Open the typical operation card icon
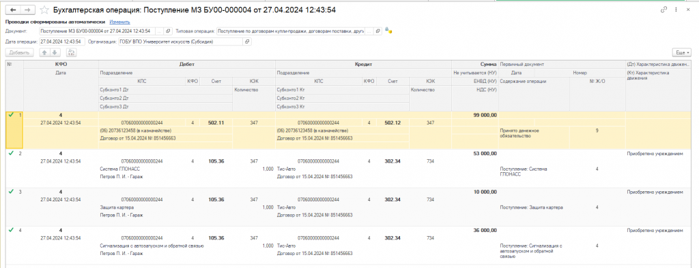Viewport: 699px width, 268px height. 377,31
